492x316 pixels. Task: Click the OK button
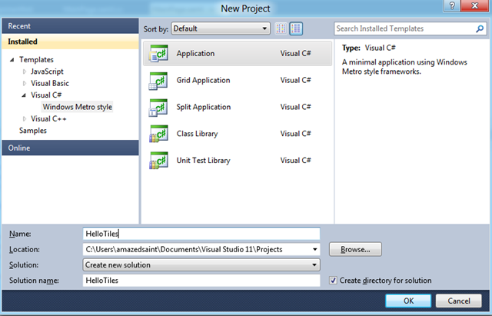click(x=408, y=301)
